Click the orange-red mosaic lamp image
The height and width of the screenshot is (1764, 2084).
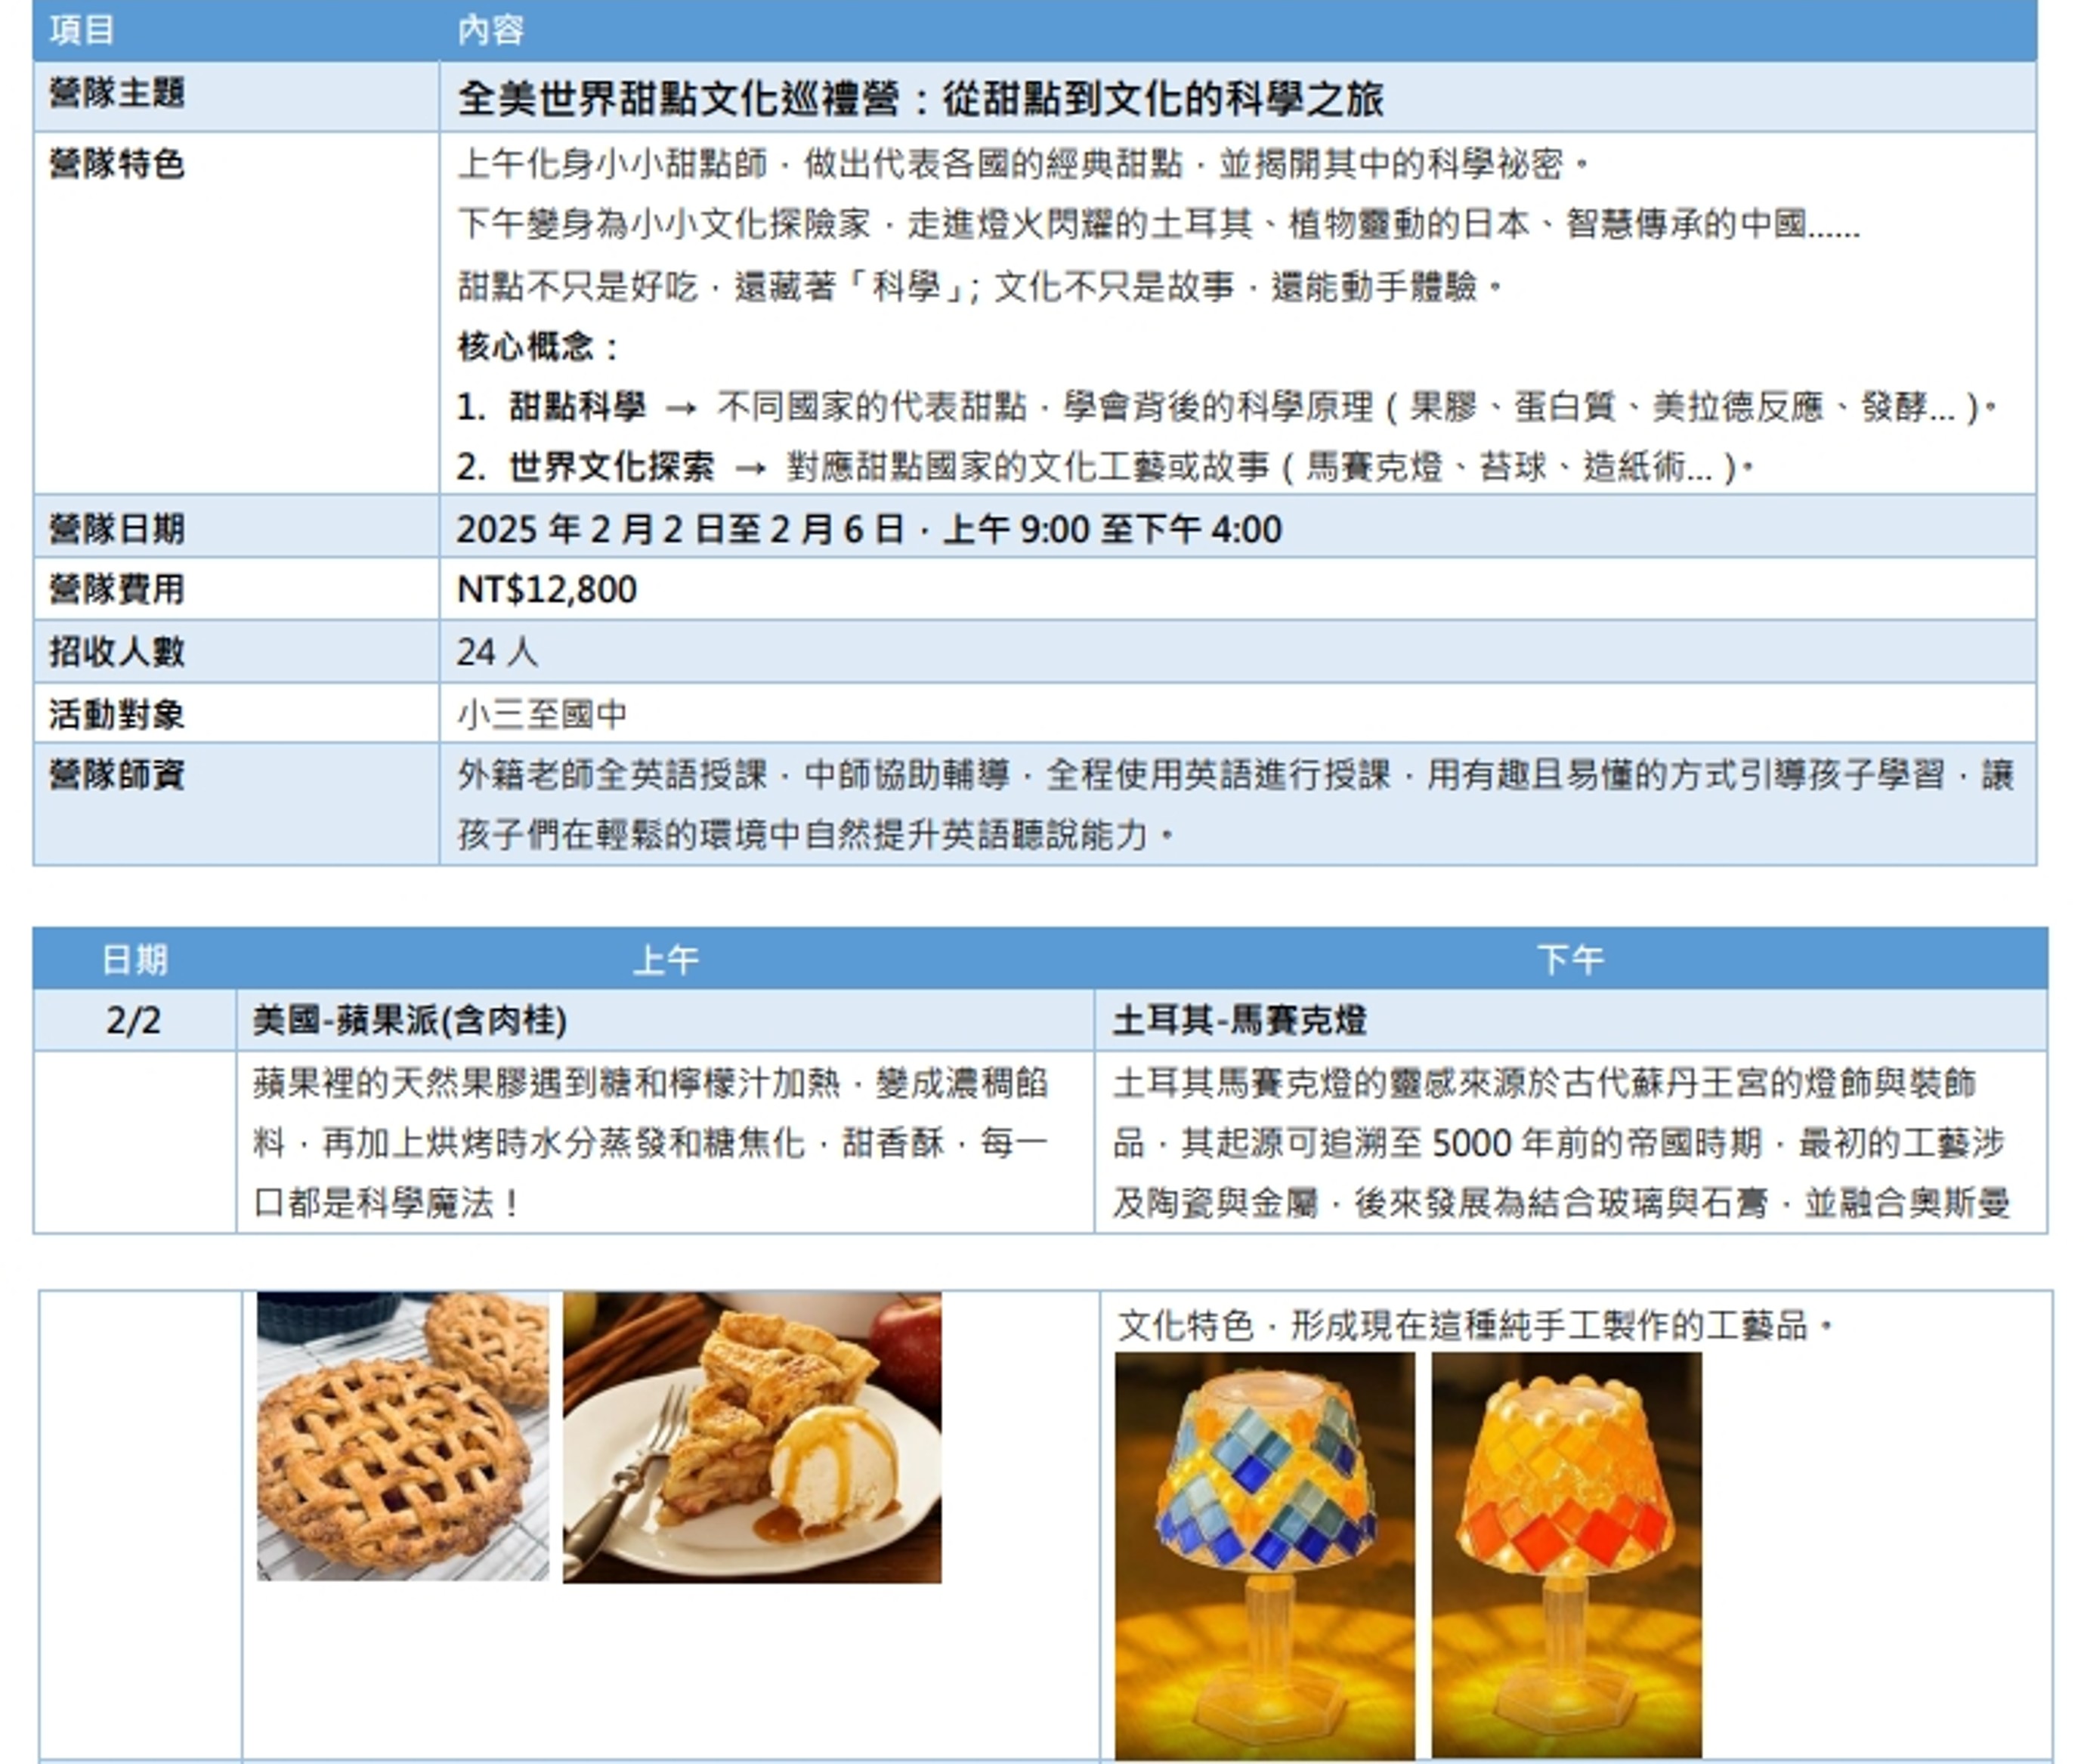[1566, 1554]
